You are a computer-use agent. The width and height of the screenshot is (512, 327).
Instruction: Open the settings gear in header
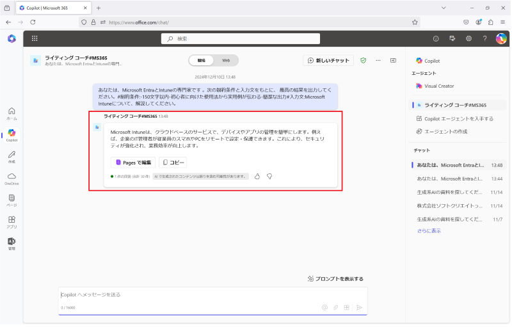[469, 38]
